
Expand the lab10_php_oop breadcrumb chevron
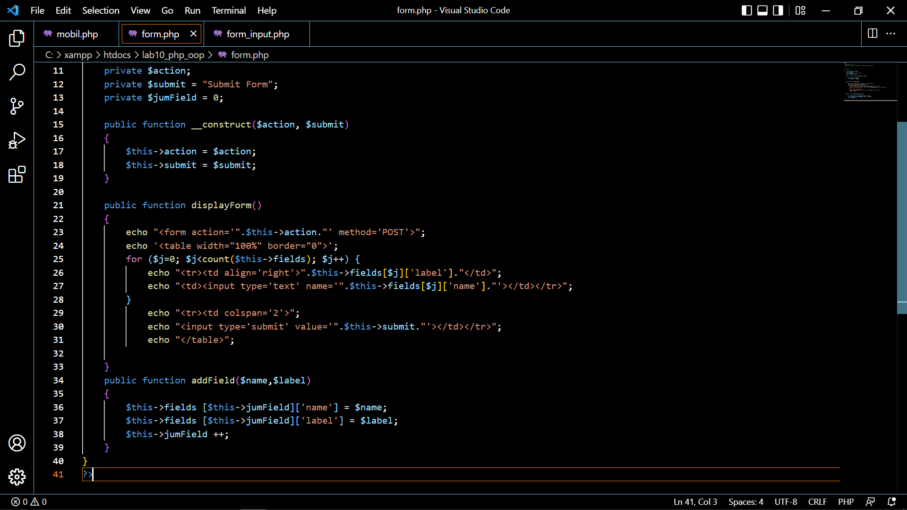tap(211, 55)
